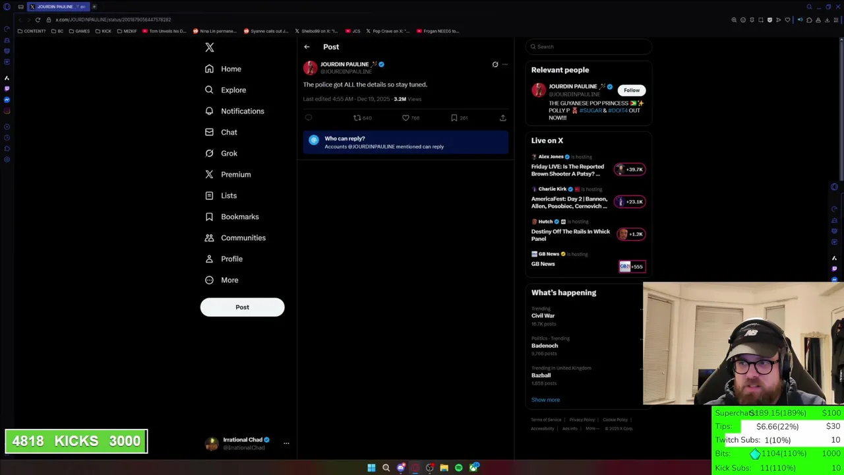Click the Search field on X
Image resolution: width=844 pixels, height=475 pixels.
(589, 46)
